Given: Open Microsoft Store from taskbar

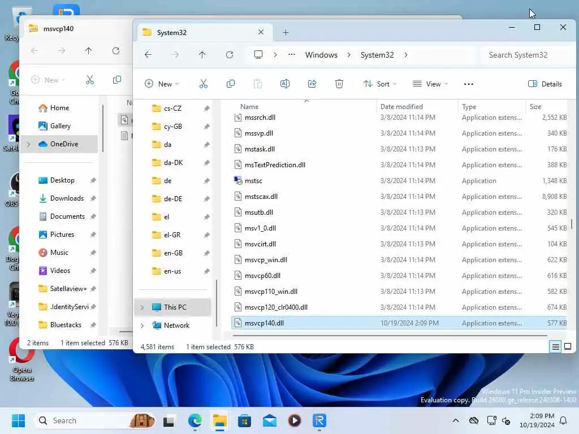Looking at the screenshot, I should (x=244, y=420).
